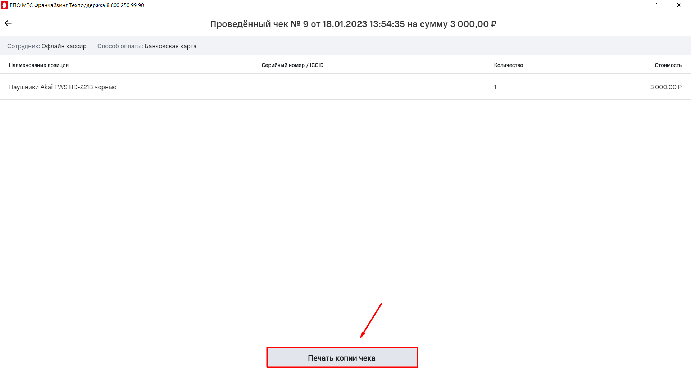This screenshot has height=370, width=691.
Task: Click the Способ оплаты: Банковская карта label
Action: [147, 46]
